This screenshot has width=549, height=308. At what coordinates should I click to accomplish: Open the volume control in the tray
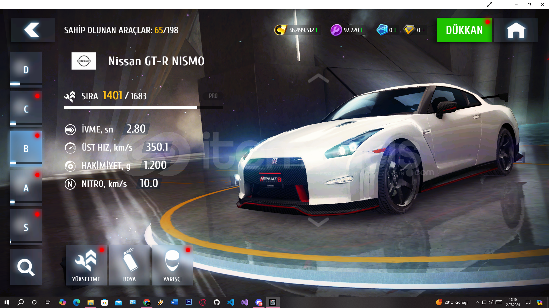point(491,302)
